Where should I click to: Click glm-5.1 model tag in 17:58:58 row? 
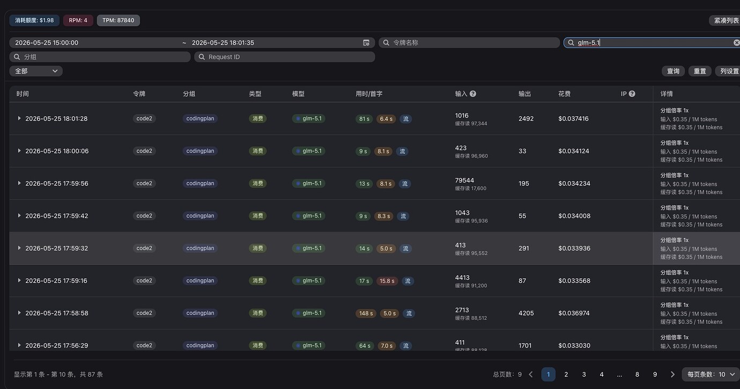309,313
